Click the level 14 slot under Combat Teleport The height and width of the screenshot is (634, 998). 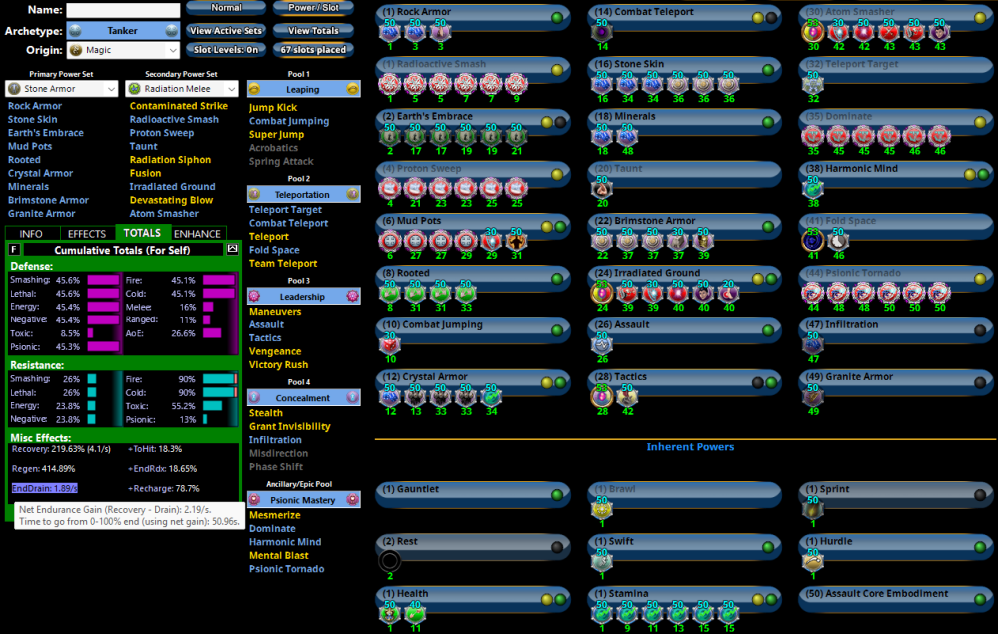click(x=602, y=33)
